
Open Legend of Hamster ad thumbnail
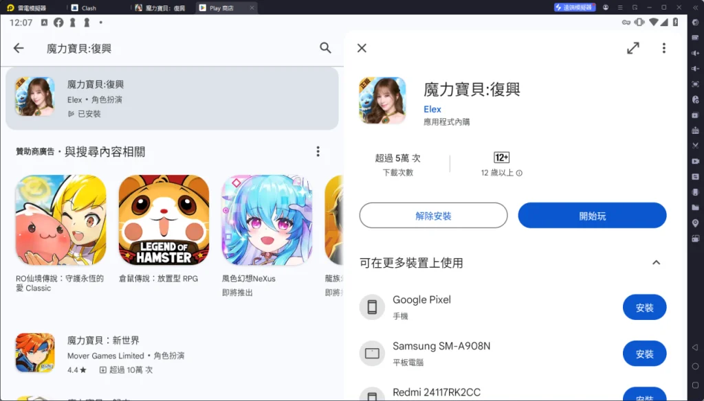click(164, 220)
